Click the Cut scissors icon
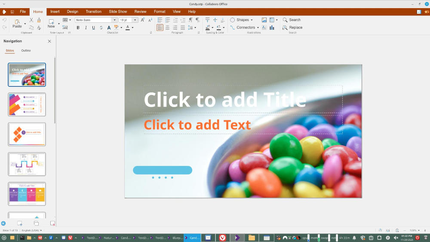 pos(31,20)
